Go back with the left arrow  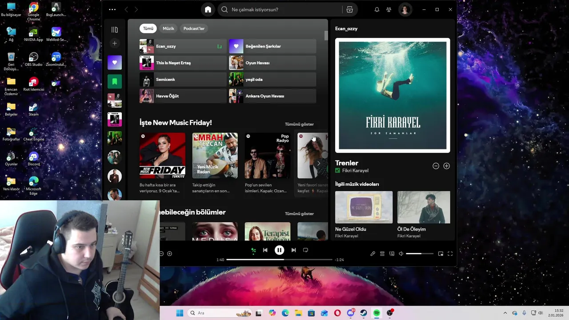click(x=126, y=9)
